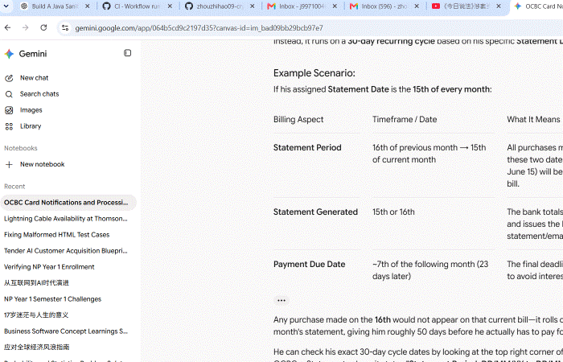
Task: Create a New notebook
Action: [x=42, y=164]
